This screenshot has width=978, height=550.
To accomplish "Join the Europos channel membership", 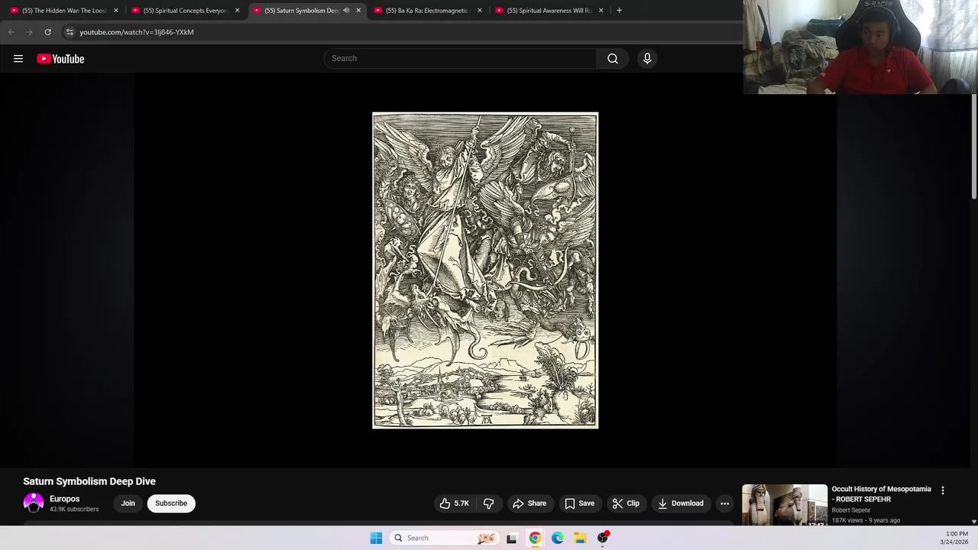I will click(128, 503).
